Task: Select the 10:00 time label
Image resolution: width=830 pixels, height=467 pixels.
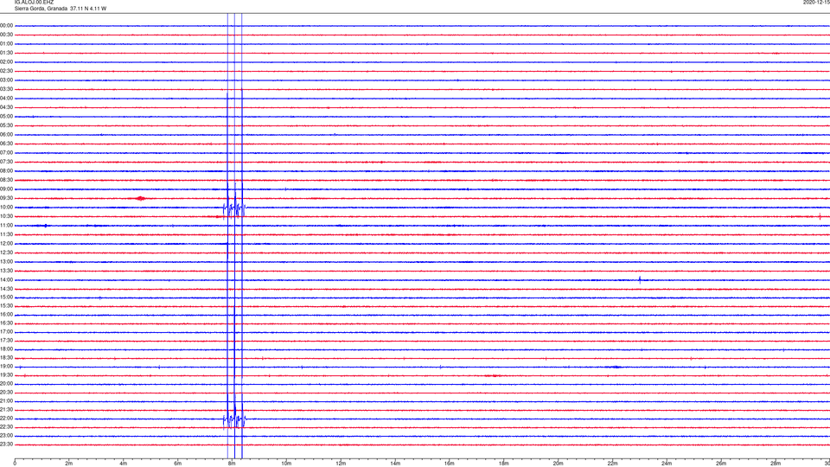Action: pos(6,207)
